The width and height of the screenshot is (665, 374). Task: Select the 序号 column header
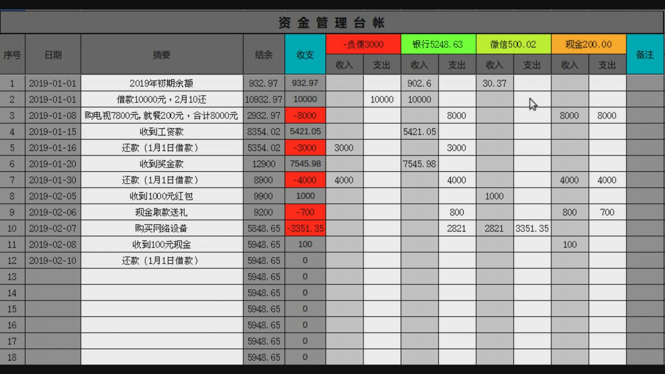tap(12, 54)
